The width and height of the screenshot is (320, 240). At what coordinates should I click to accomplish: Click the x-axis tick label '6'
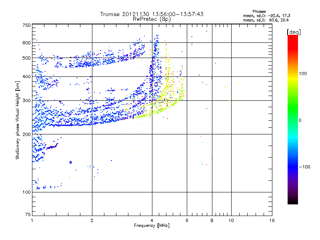187,220
